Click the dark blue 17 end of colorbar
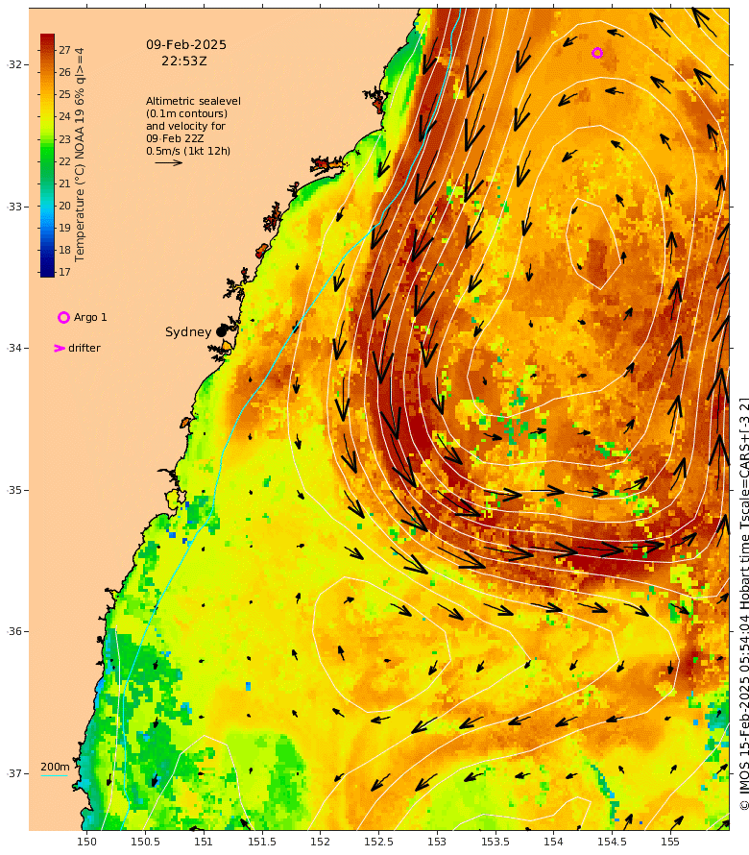The width and height of the screenshot is (749, 855). [x=47, y=271]
